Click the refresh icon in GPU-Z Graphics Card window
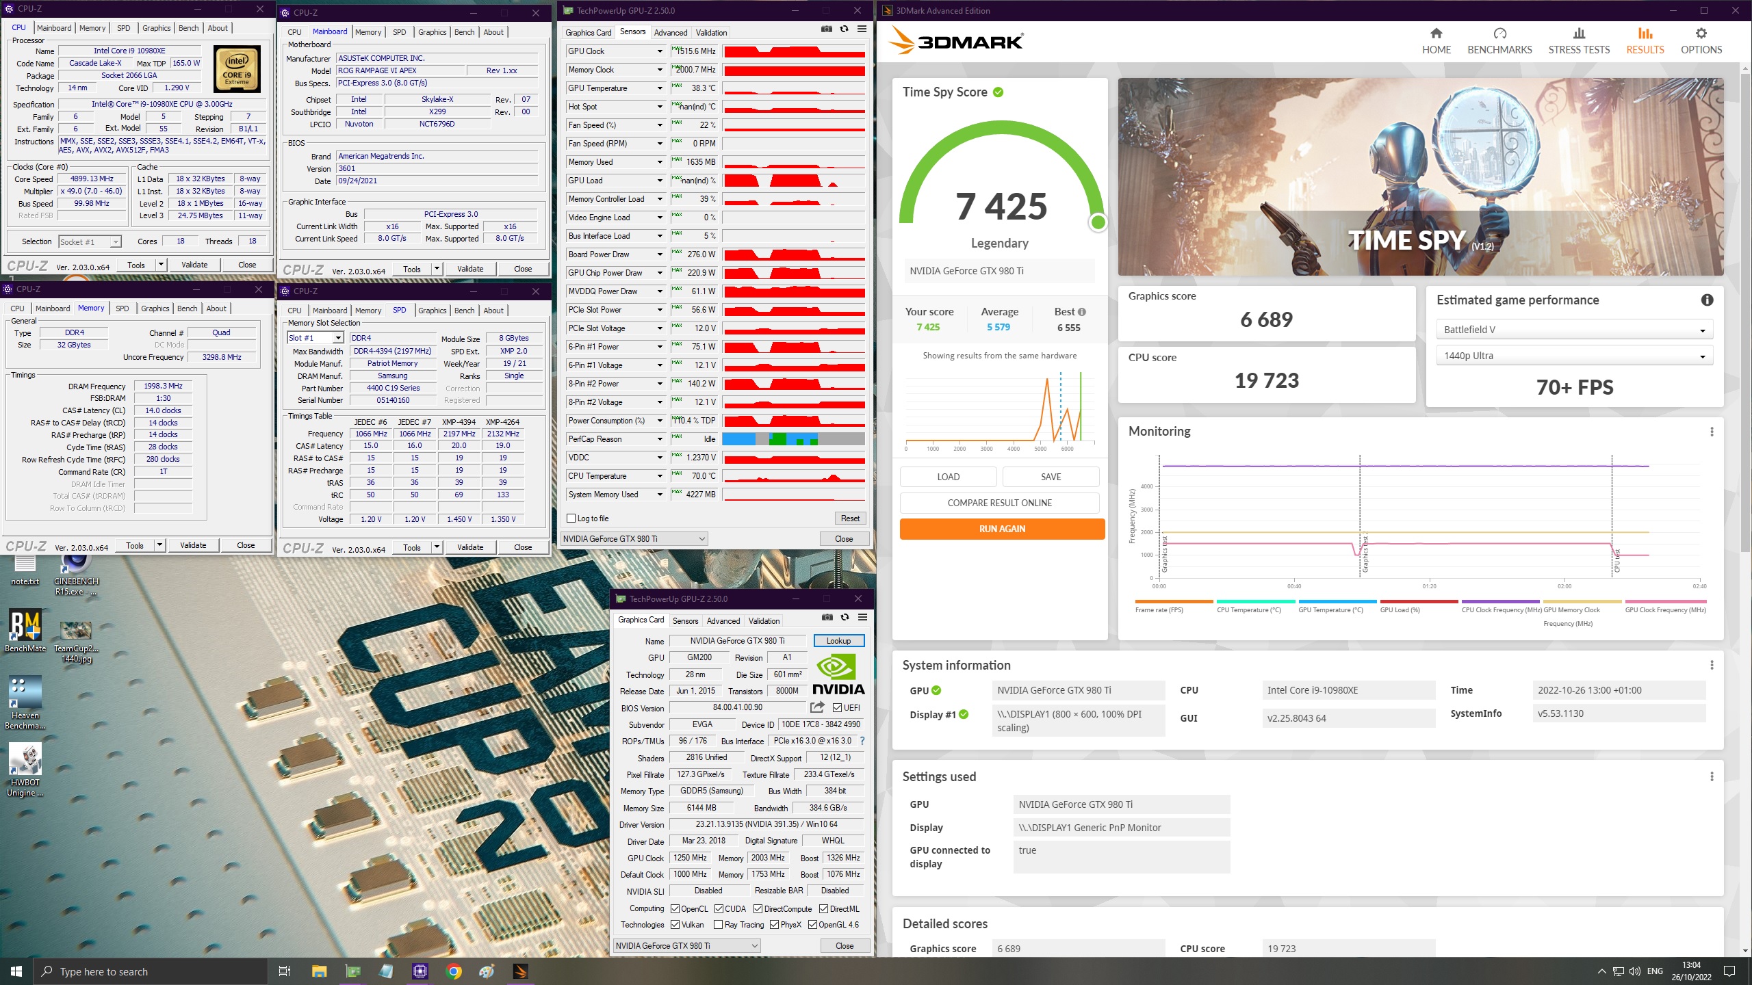The image size is (1752, 985). [x=845, y=618]
